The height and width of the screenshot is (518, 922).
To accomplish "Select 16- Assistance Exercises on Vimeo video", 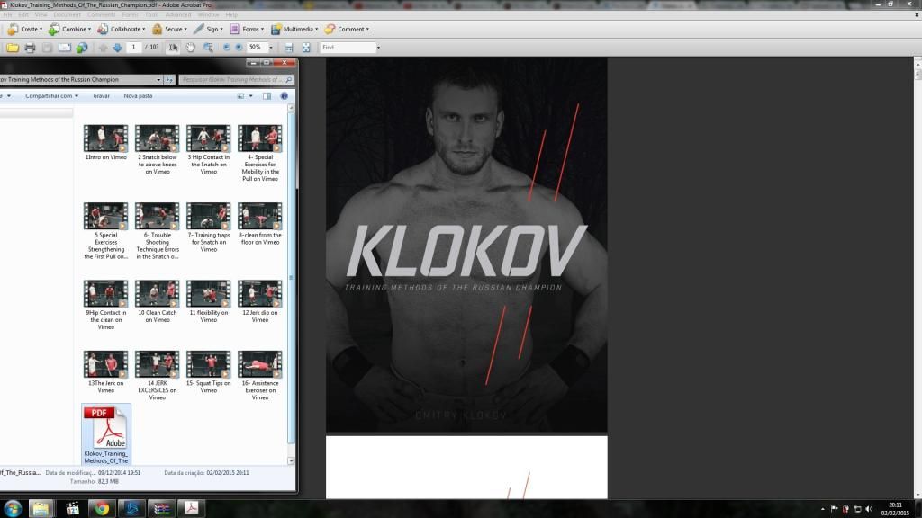I will point(260,375).
